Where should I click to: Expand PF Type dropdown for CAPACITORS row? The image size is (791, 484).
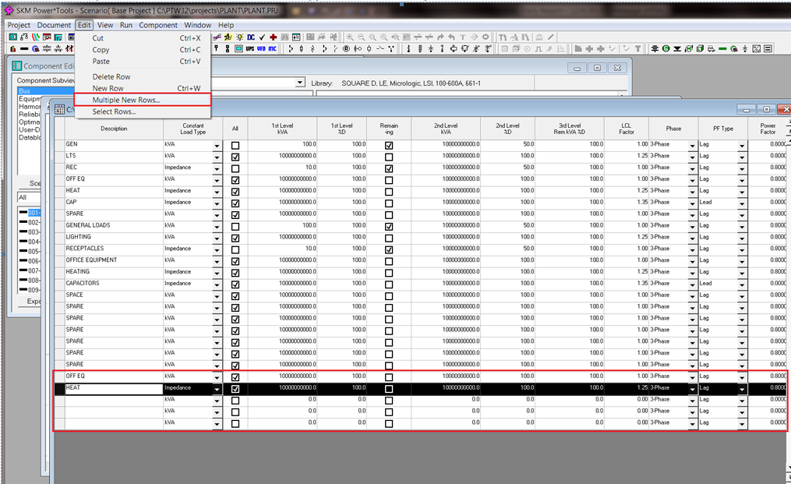click(742, 284)
